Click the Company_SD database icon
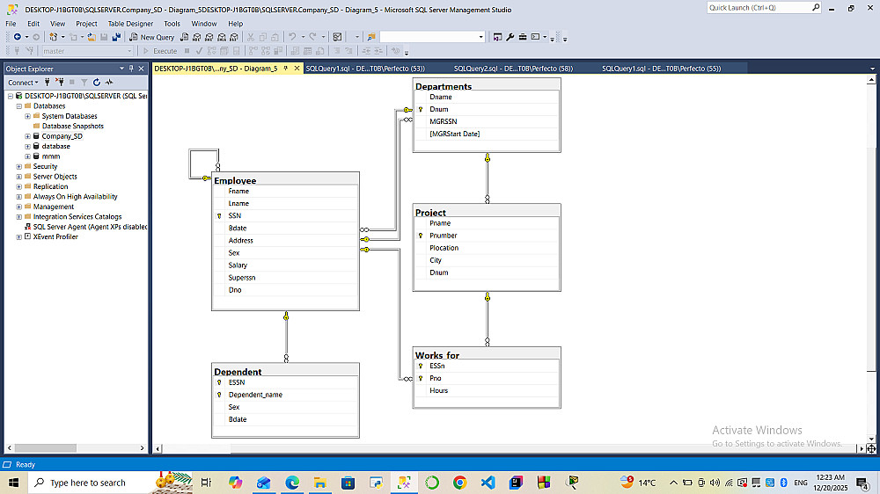Image resolution: width=880 pixels, height=494 pixels. coord(36,136)
